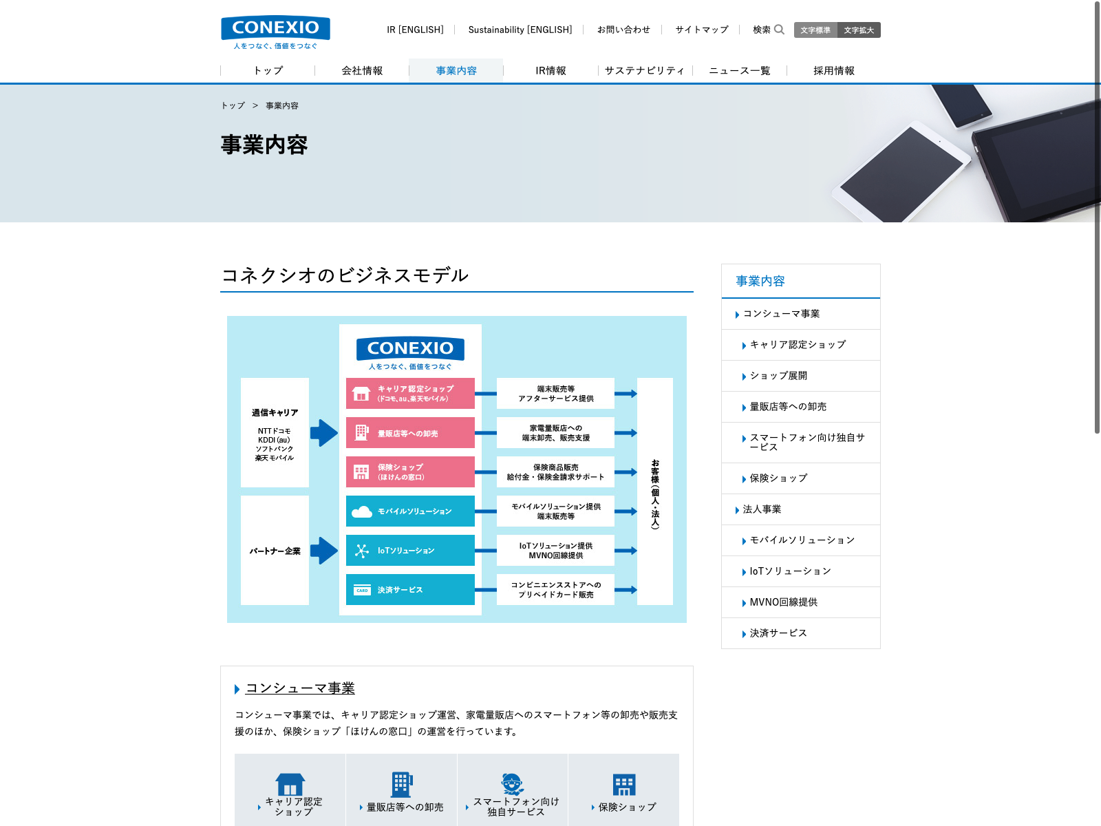Click the search magnifier icon
The image size is (1101, 826).
click(x=779, y=30)
